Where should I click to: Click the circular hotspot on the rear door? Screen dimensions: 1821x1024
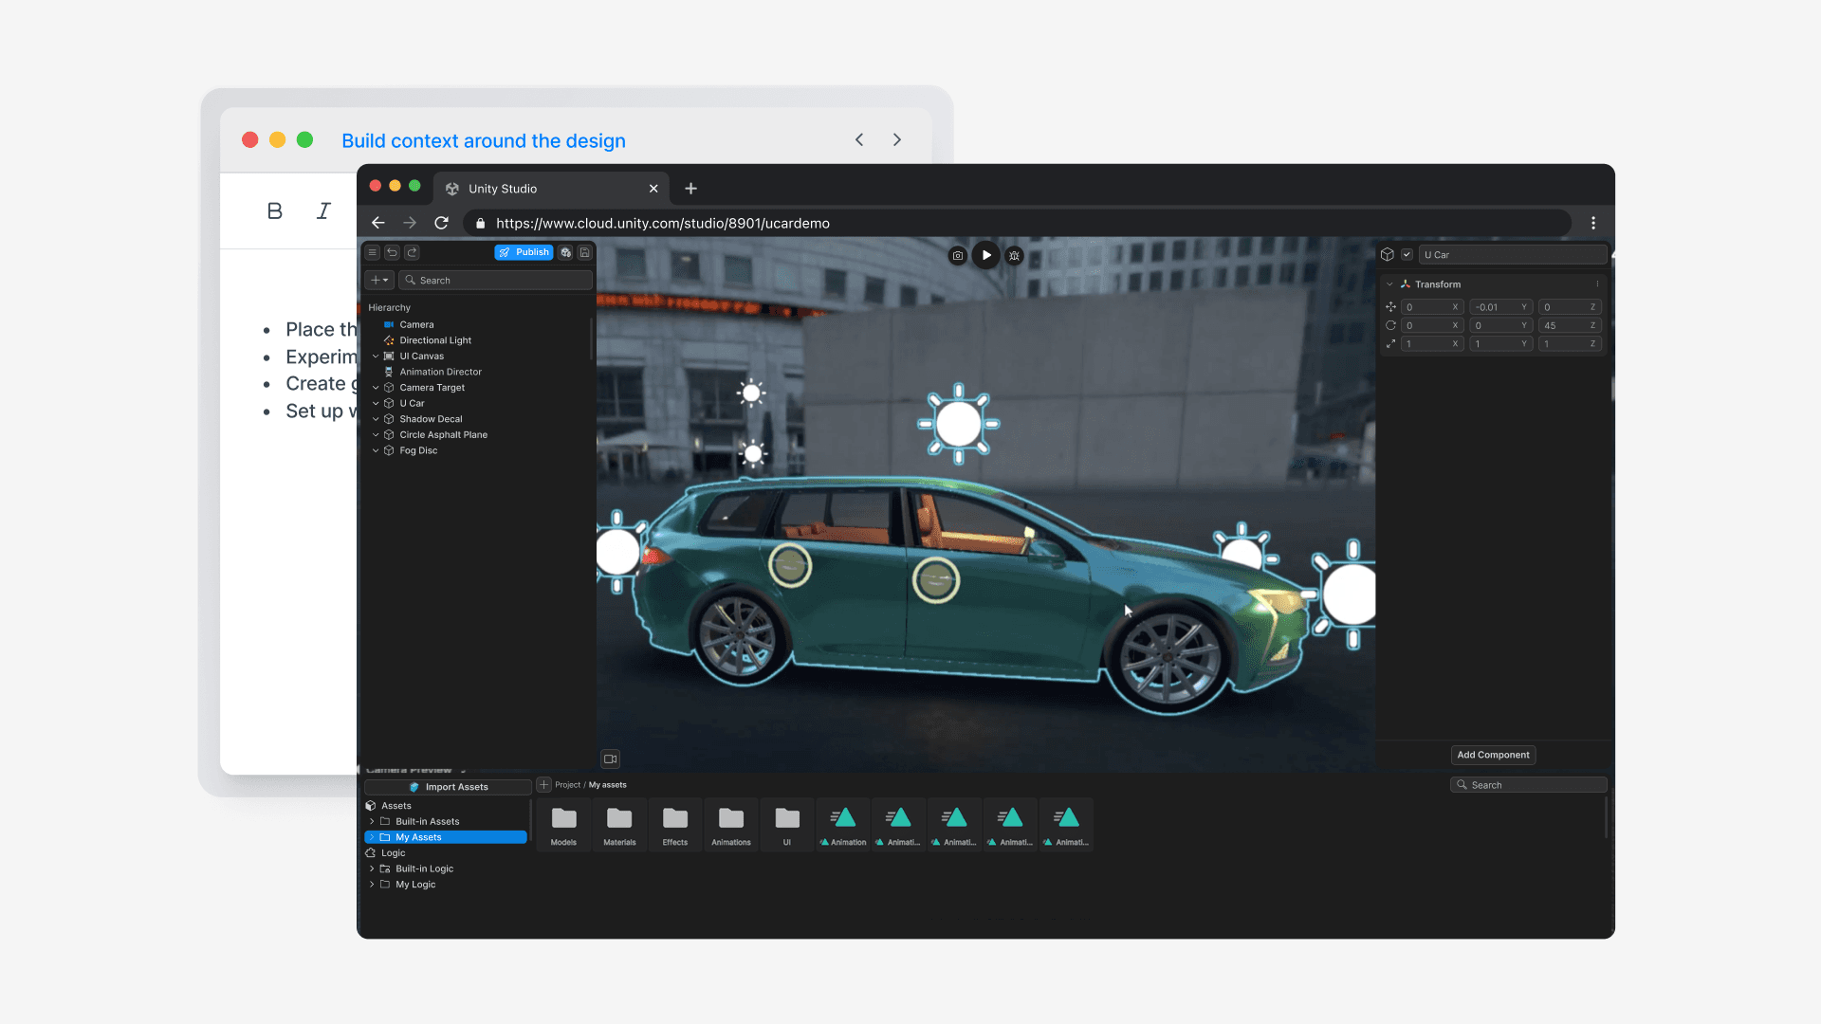coord(790,565)
